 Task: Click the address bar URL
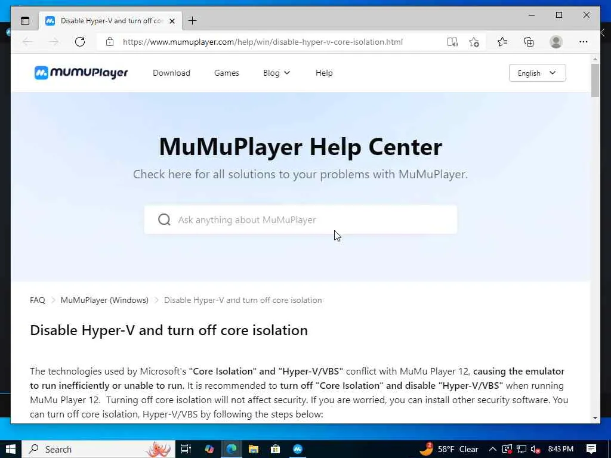[x=263, y=42]
